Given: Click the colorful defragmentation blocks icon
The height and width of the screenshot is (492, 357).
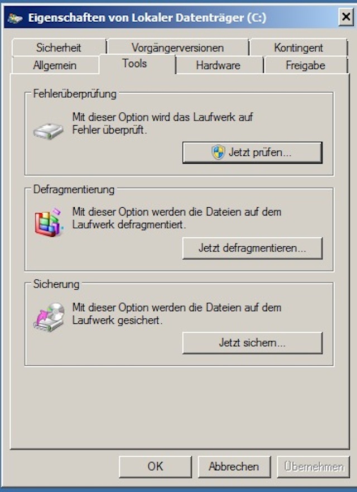Looking at the screenshot, I should pyautogui.click(x=49, y=222).
